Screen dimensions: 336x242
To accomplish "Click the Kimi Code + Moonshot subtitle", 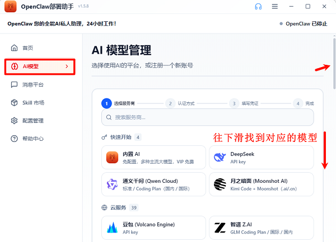I will point(263,189).
